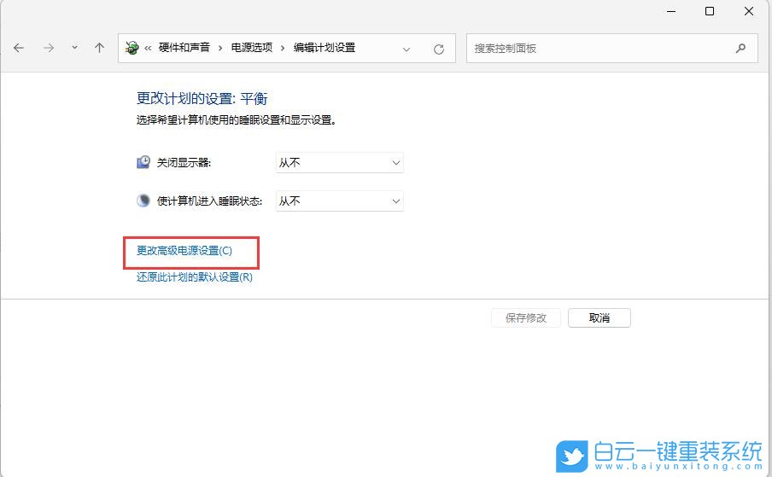Open 硬件和声音 breadcrumb
The width and height of the screenshot is (772, 477).
tap(184, 48)
